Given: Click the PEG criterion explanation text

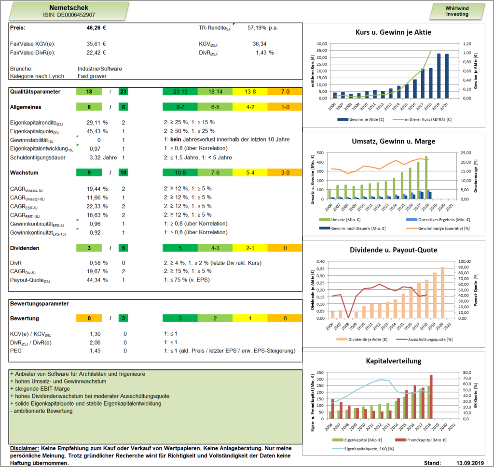Looking at the screenshot, I should tap(230, 351).
